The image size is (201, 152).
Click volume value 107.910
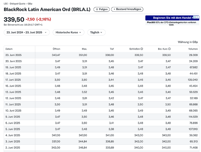point(193,129)
